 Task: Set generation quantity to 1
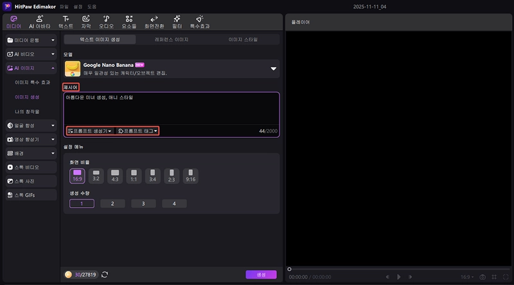point(82,203)
